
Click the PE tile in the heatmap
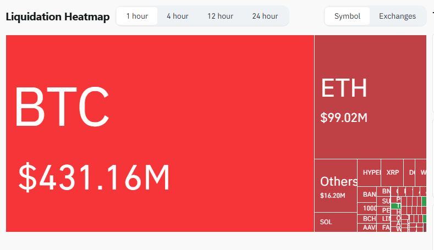[385, 210]
